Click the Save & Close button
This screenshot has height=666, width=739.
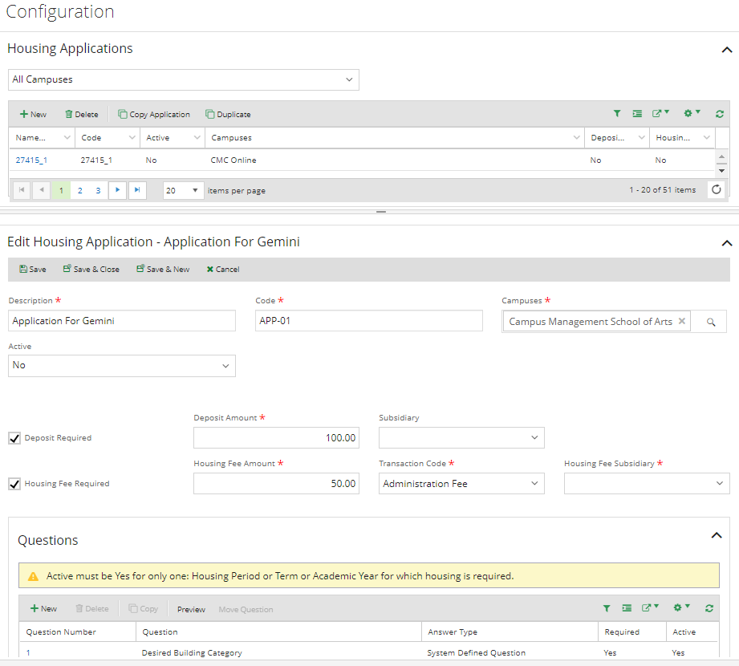coord(90,269)
